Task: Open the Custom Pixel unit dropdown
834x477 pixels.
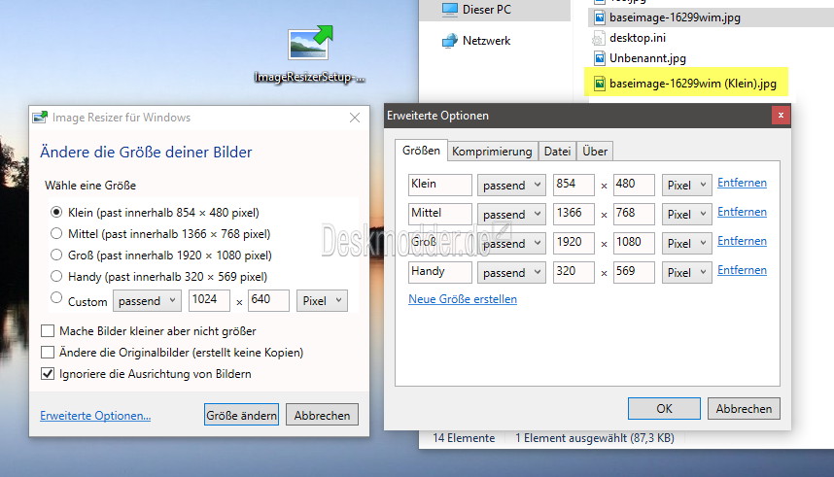Action: pos(322,300)
